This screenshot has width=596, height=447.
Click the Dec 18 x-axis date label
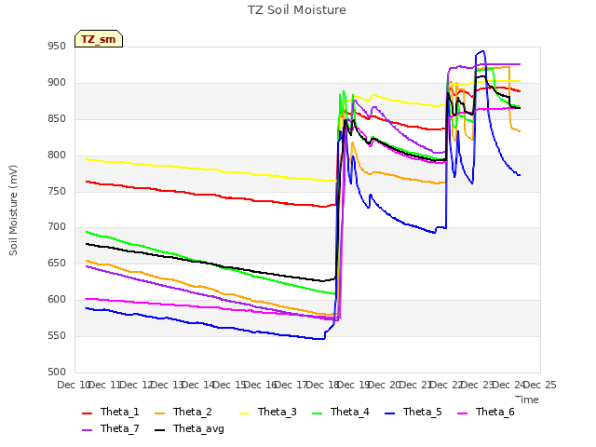click(323, 385)
